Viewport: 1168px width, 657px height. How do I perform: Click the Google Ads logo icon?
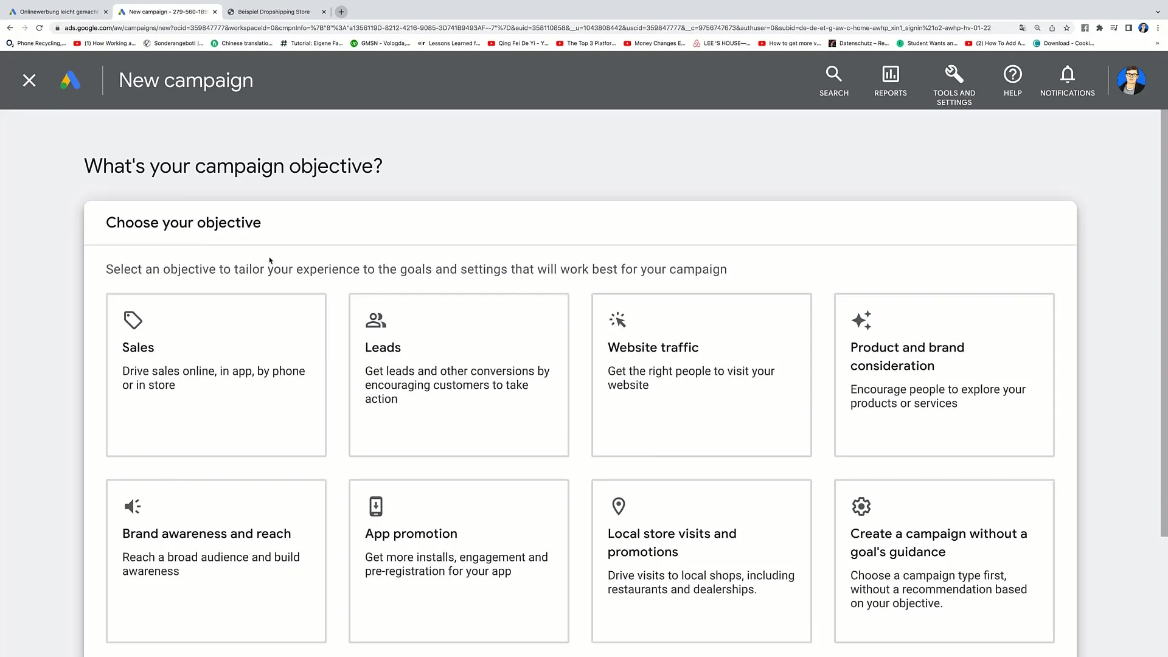tap(71, 80)
